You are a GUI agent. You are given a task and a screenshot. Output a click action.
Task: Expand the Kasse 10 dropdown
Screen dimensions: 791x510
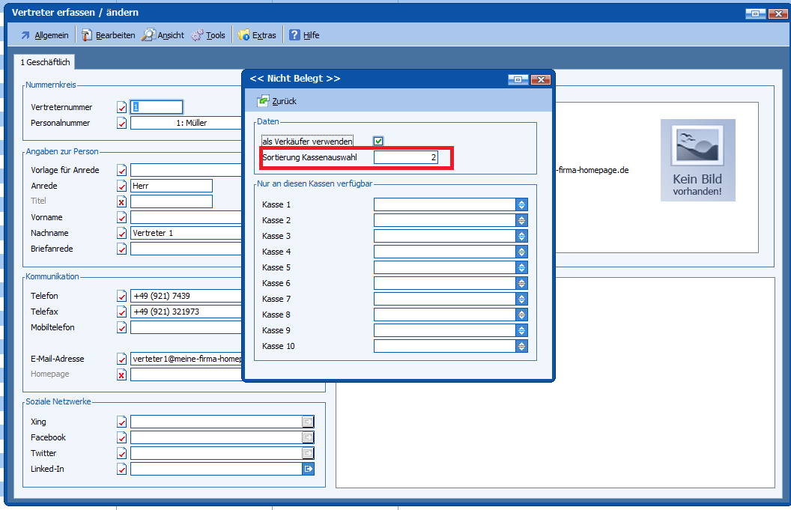click(521, 346)
